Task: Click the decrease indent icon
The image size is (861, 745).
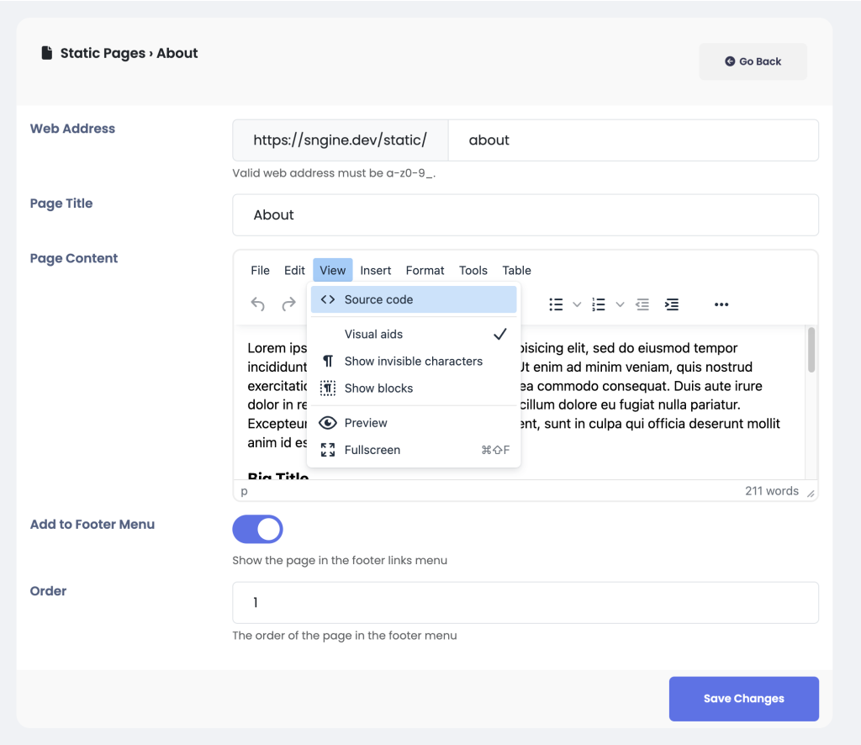Action: coord(642,304)
